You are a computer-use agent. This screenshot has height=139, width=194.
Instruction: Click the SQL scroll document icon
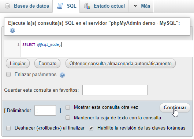pos(60,6)
